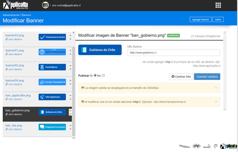Click the user avatar next to oirs.central email

point(45,5)
